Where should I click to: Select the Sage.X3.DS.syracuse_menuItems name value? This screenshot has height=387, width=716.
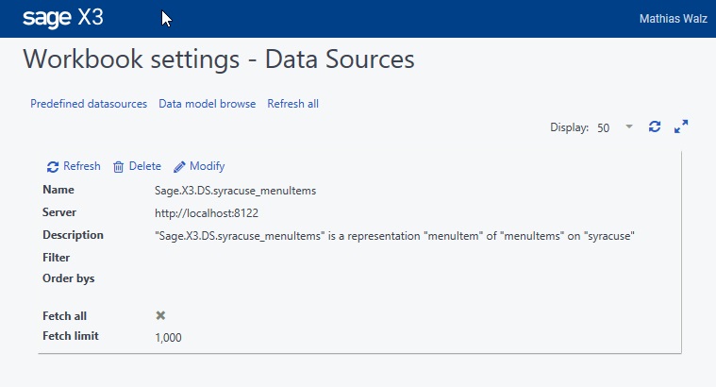(235, 190)
